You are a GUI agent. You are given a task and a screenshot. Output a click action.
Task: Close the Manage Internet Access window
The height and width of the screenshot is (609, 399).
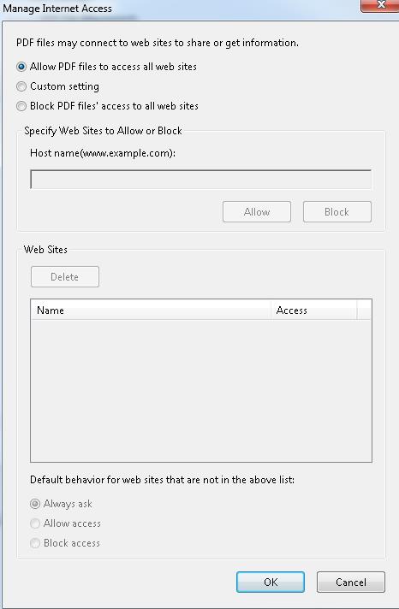pos(380,5)
